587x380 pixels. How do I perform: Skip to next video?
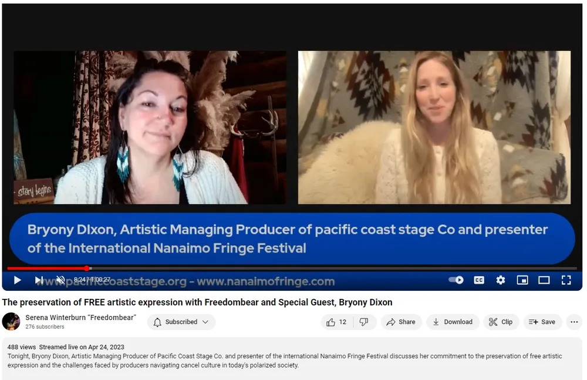click(39, 280)
